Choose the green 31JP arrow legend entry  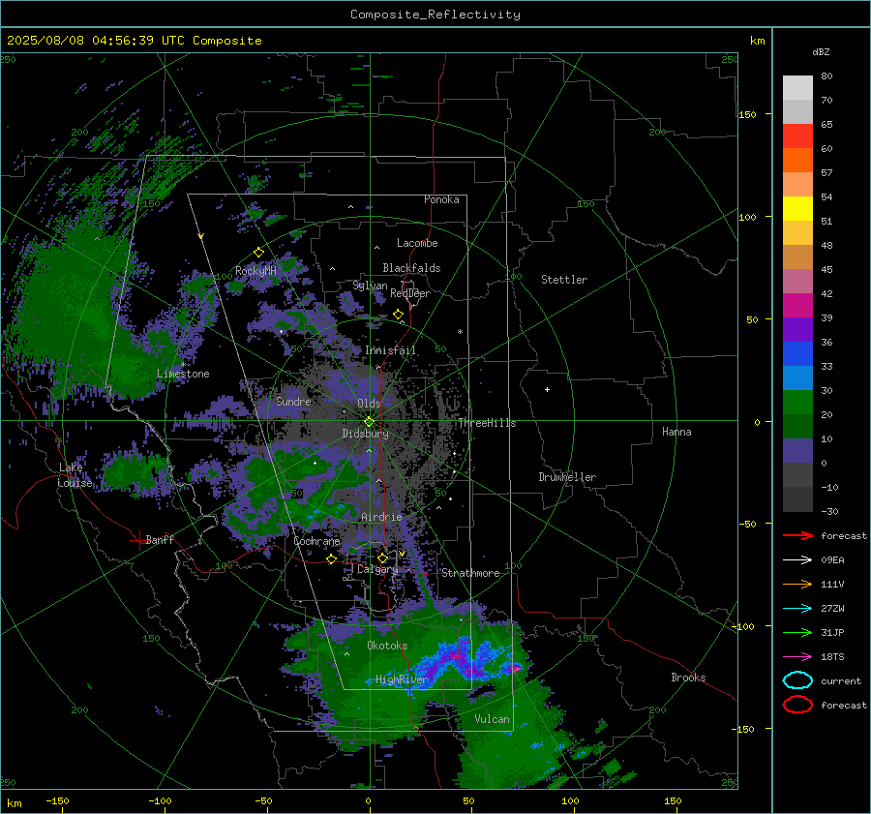(x=797, y=632)
